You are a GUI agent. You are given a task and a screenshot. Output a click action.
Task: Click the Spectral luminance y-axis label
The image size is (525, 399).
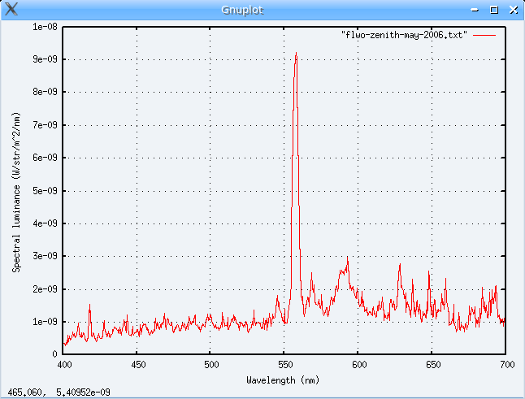(x=16, y=192)
